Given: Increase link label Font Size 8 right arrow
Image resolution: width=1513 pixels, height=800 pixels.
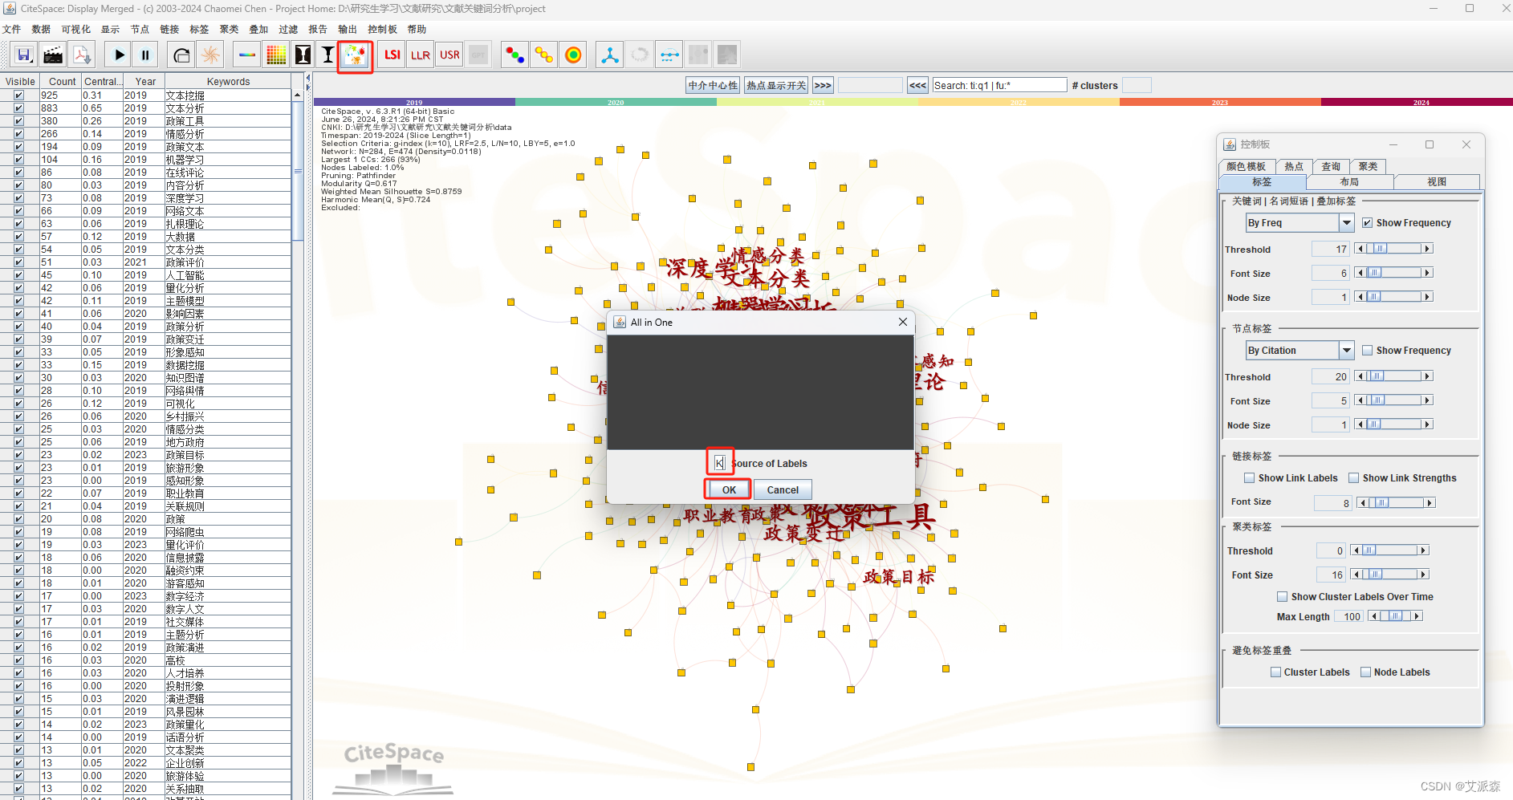Looking at the screenshot, I should point(1429,503).
